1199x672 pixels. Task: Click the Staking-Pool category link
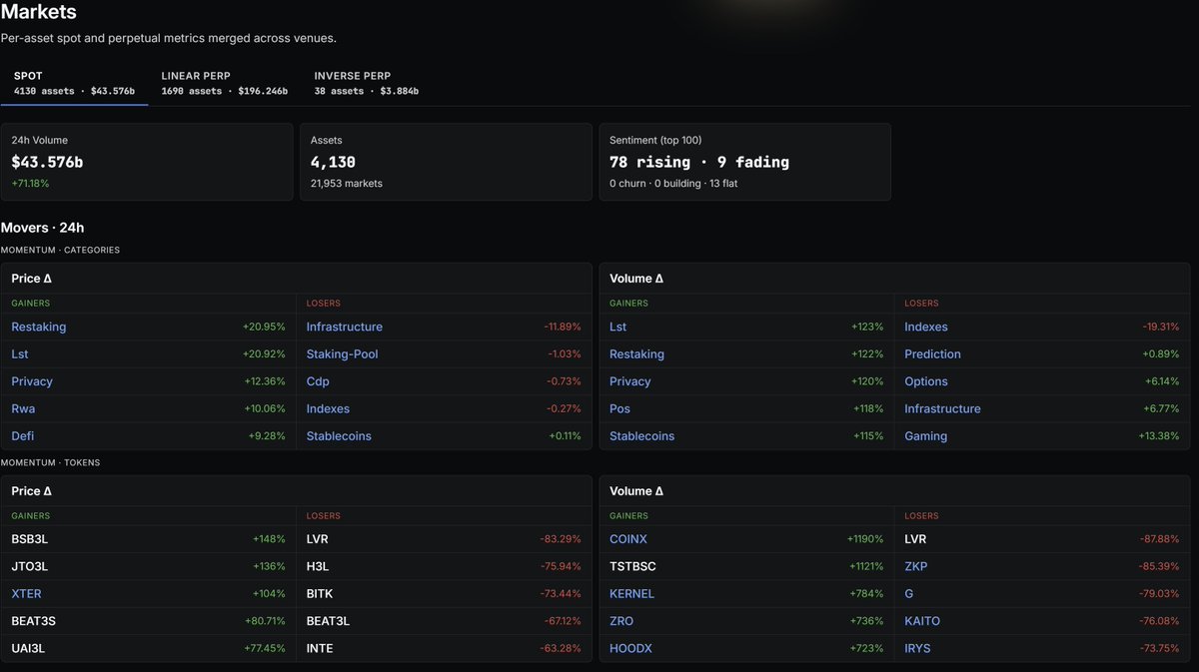(x=343, y=353)
